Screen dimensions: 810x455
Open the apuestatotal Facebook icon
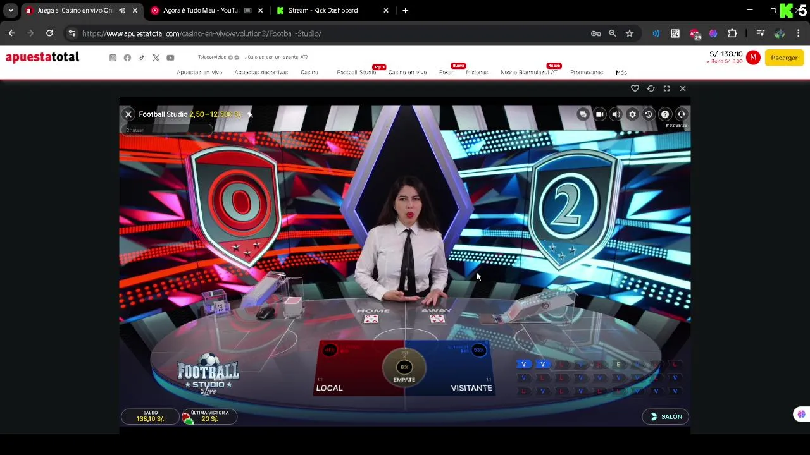pyautogui.click(x=127, y=58)
